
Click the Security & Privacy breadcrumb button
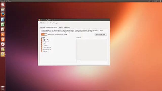[x=52, y=23]
